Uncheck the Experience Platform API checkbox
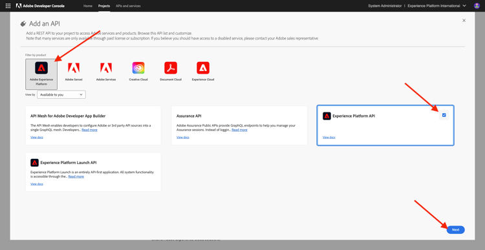This screenshot has height=250, width=485. [x=444, y=115]
